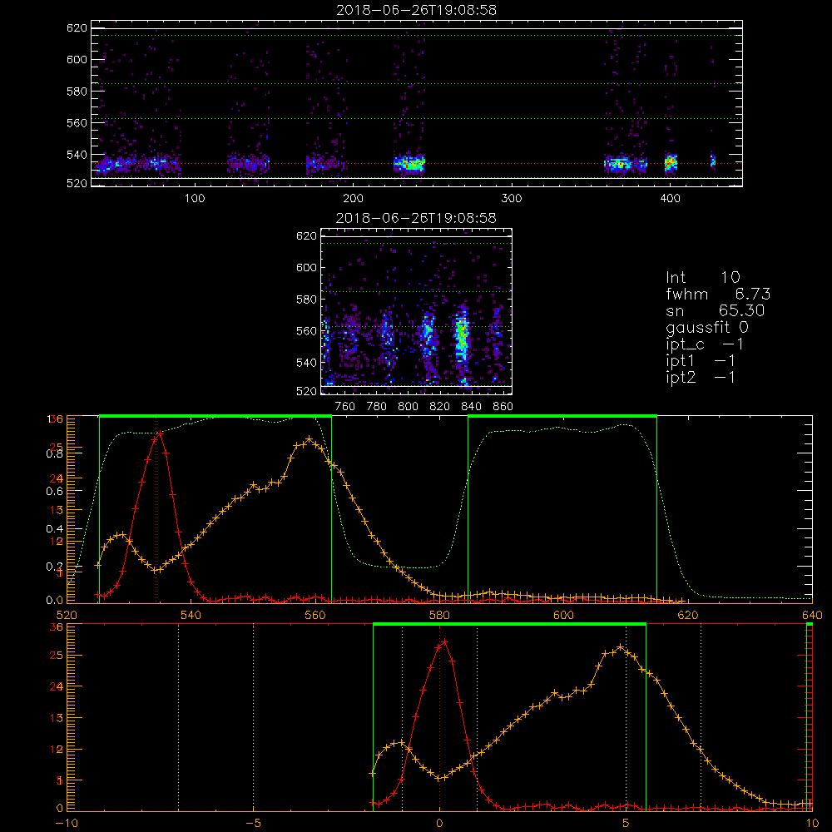832x832 pixels.
Task: Select the 'ipt_c -1' readout text
Action: [x=705, y=344]
